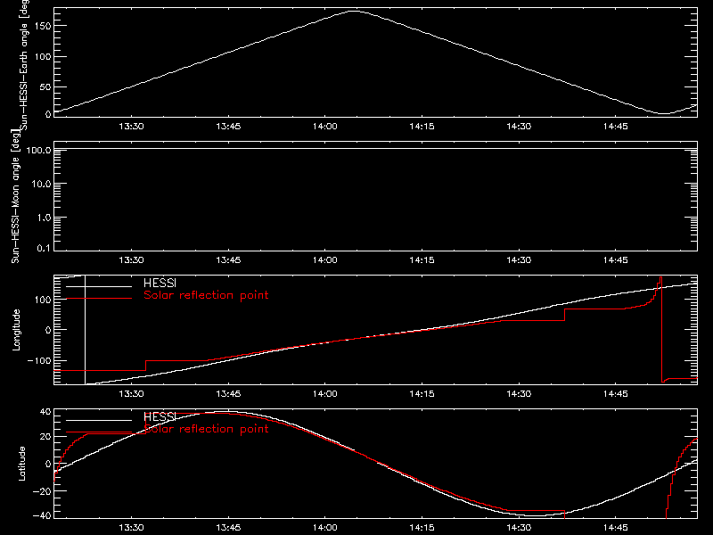Click 13:30 under the Earth angle plot
Image resolution: width=713 pixels, height=535 pixels.
click(x=131, y=127)
